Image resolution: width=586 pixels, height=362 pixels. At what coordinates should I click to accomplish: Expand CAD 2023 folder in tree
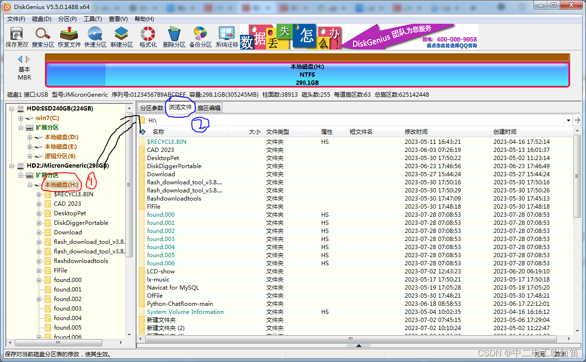pyautogui.click(x=39, y=204)
